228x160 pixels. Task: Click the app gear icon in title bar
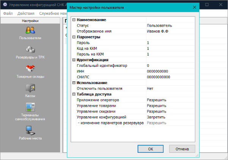coord(5,5)
